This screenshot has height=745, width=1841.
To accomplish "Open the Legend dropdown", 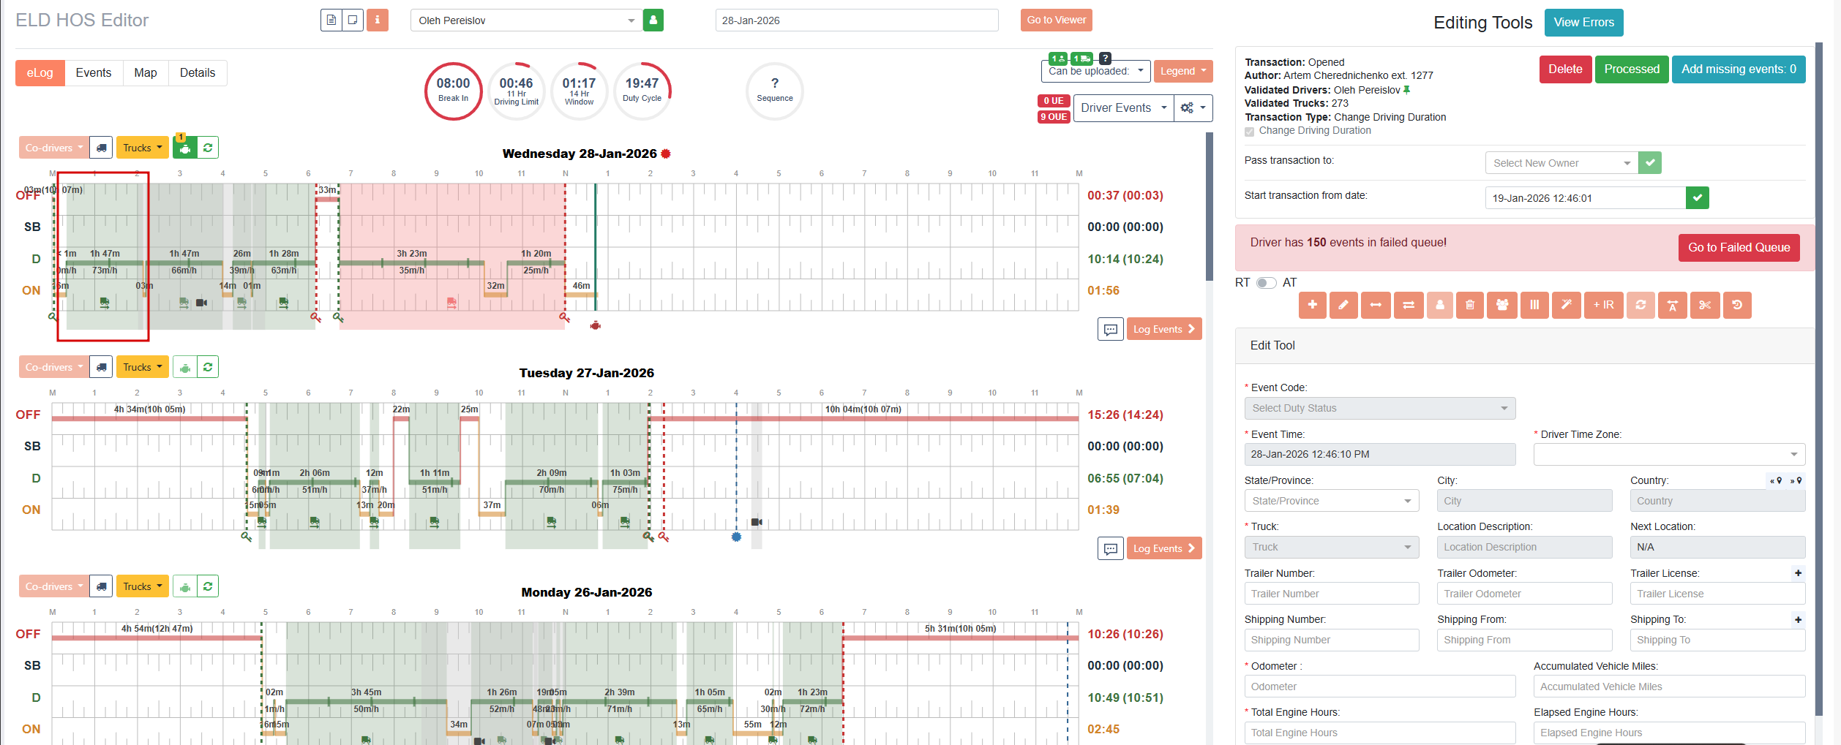I will pyautogui.click(x=1183, y=71).
